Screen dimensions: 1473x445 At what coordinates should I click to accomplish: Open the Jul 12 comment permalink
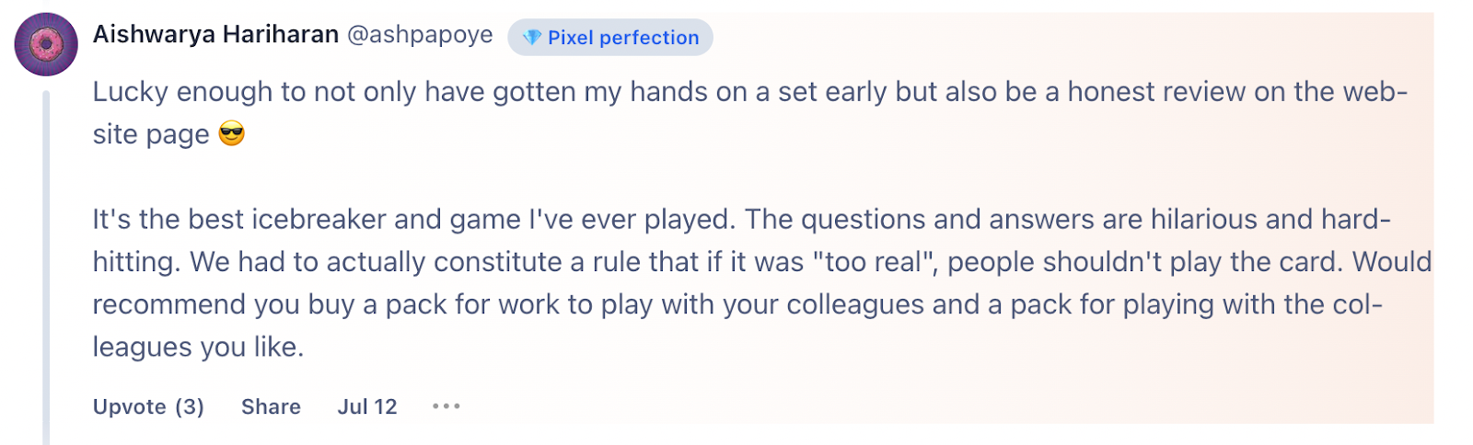[x=367, y=406]
